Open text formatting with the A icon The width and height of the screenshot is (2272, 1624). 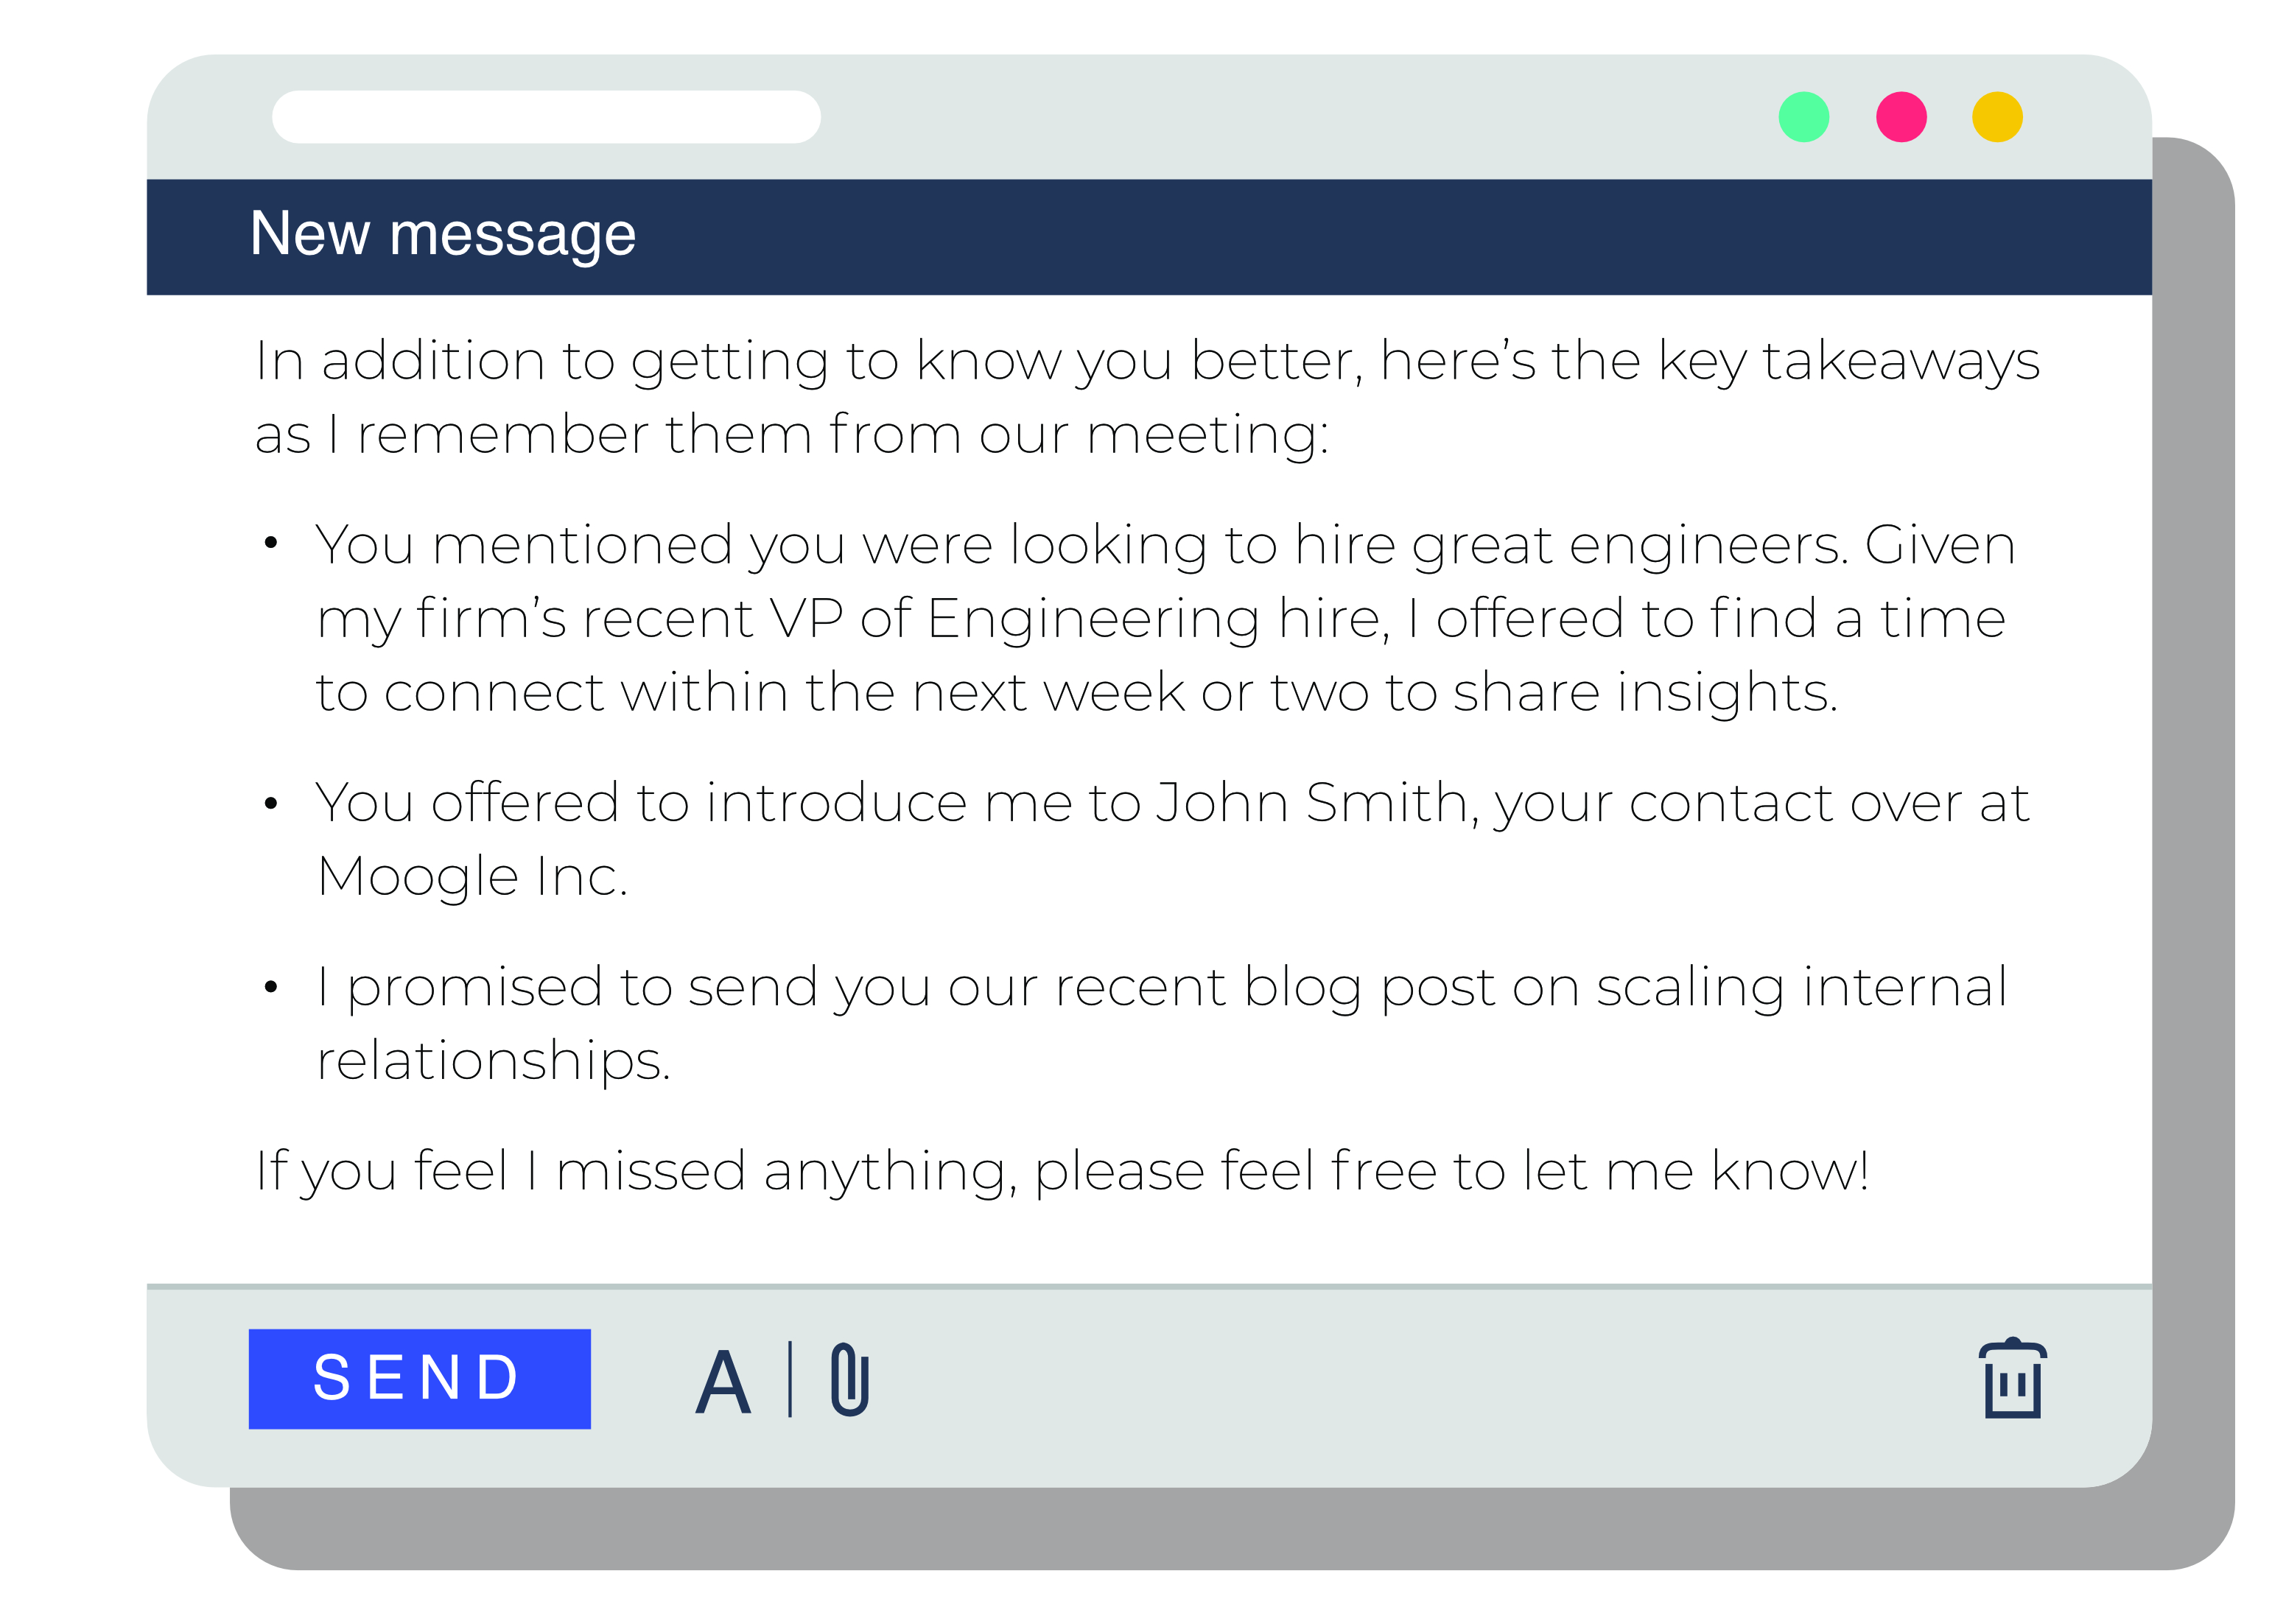(x=723, y=1382)
